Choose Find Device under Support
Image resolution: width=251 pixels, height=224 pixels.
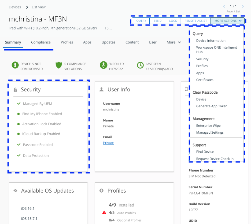pyautogui.click(x=205, y=152)
